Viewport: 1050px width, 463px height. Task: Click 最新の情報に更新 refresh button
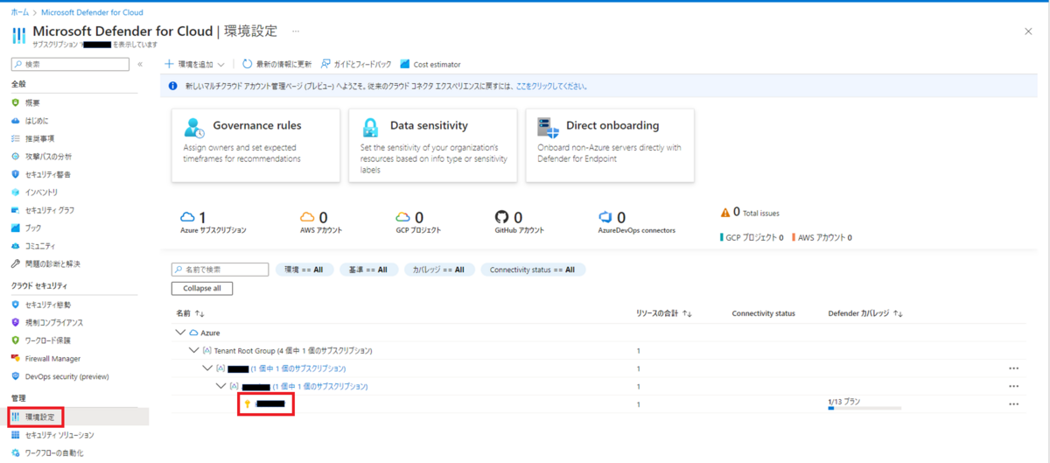(x=276, y=64)
